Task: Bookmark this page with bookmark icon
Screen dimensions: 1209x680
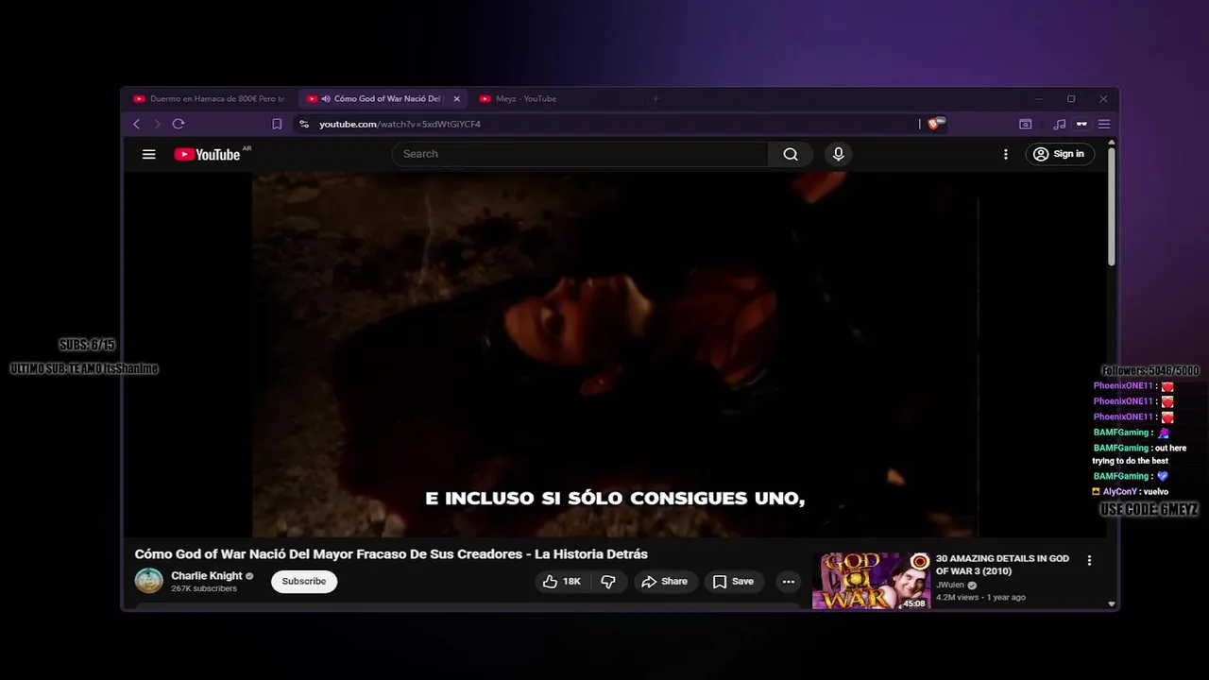Action: click(277, 124)
